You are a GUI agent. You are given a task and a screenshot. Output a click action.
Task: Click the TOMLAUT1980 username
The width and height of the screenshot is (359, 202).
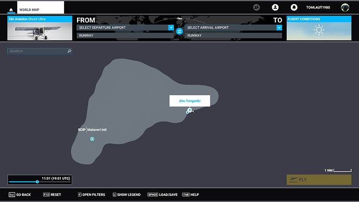pyautogui.click(x=318, y=7)
